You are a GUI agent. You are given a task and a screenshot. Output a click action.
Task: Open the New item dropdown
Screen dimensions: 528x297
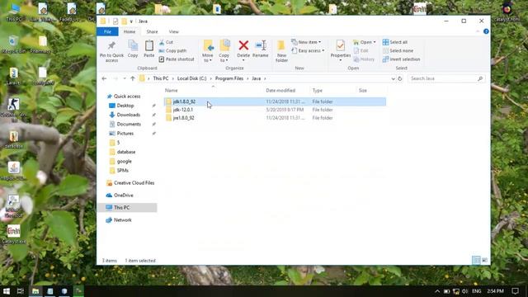point(306,42)
